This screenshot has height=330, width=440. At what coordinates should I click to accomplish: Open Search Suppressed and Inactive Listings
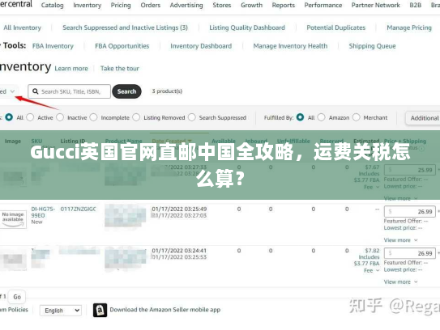pos(125,27)
